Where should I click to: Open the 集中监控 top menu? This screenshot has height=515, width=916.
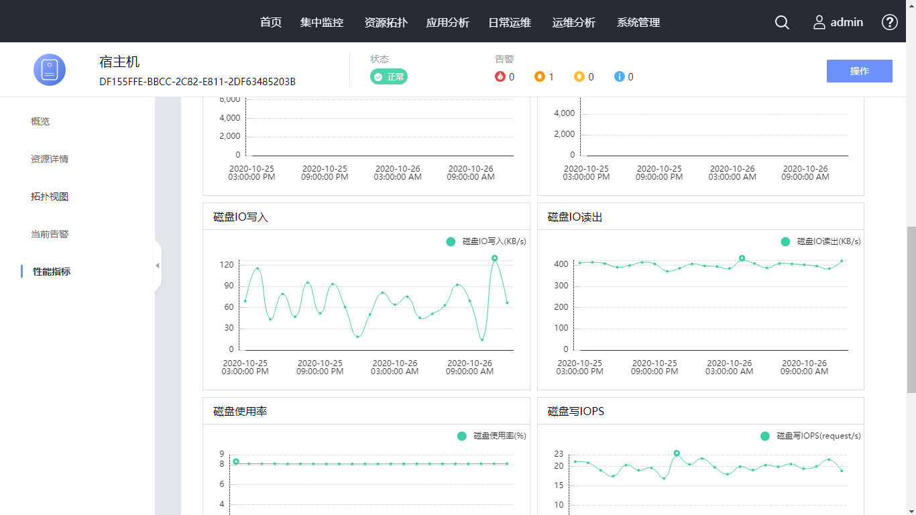pyautogui.click(x=322, y=22)
